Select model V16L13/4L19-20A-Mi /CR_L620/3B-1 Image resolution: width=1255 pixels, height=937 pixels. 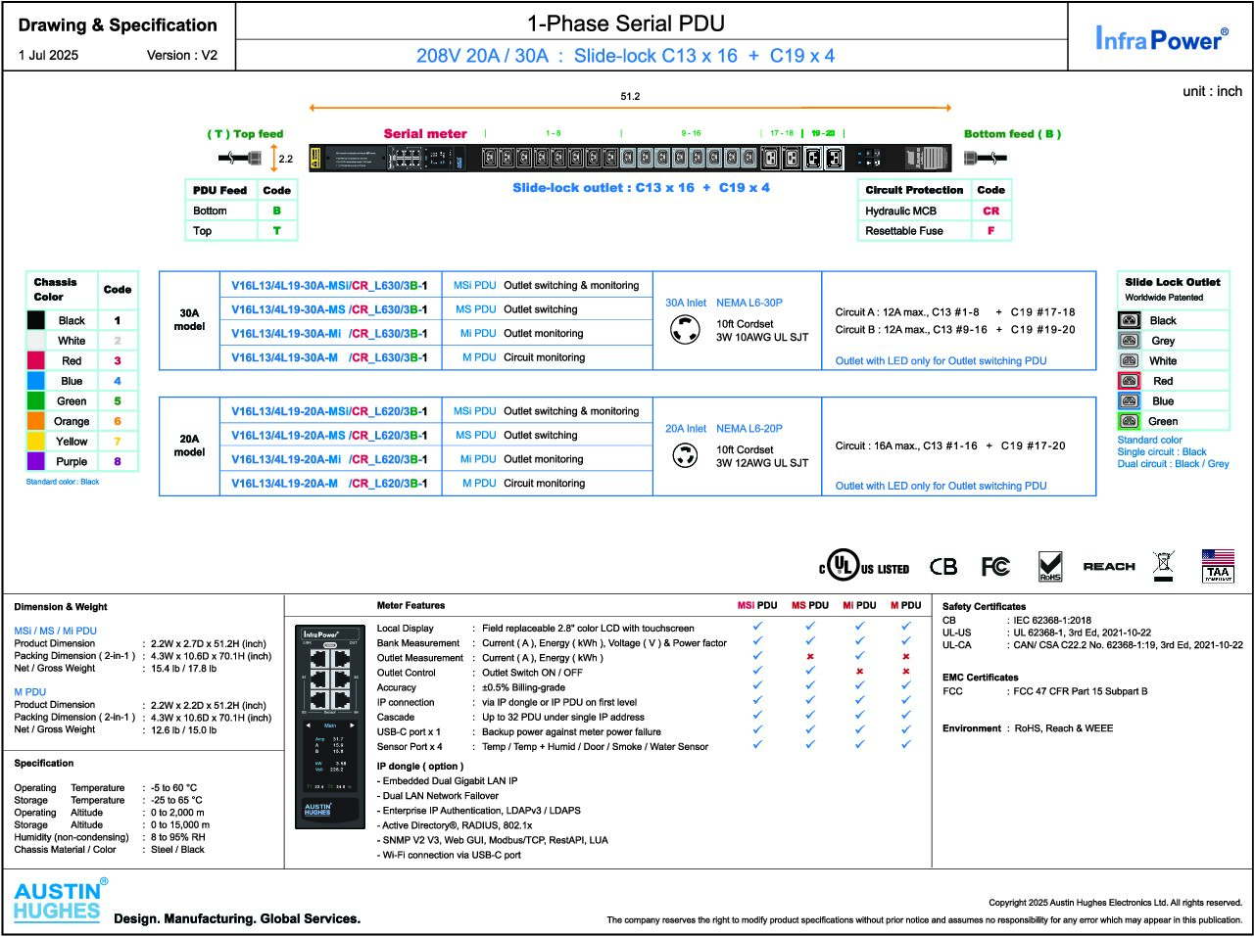[x=329, y=459]
